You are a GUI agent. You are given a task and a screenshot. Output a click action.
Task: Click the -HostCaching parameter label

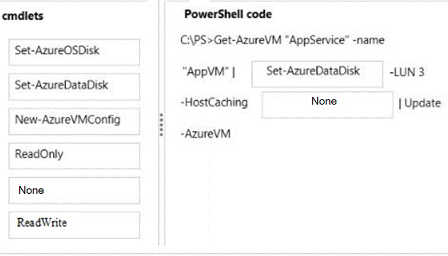click(214, 103)
